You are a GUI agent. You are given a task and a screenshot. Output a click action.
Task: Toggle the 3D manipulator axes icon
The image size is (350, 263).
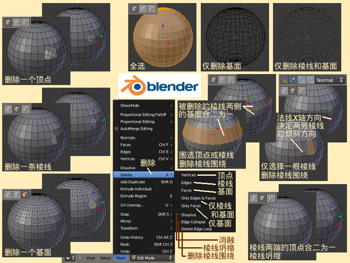284,80
